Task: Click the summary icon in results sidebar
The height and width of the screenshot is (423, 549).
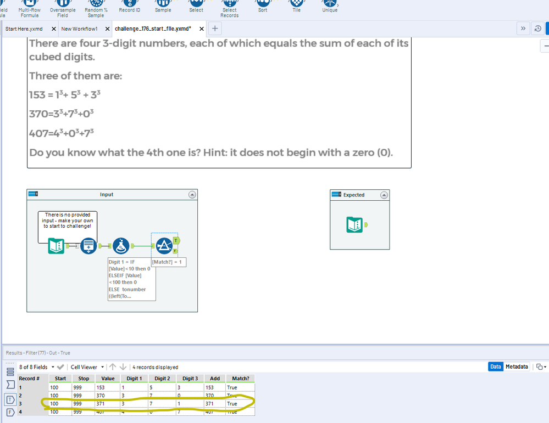Action: tap(10, 385)
